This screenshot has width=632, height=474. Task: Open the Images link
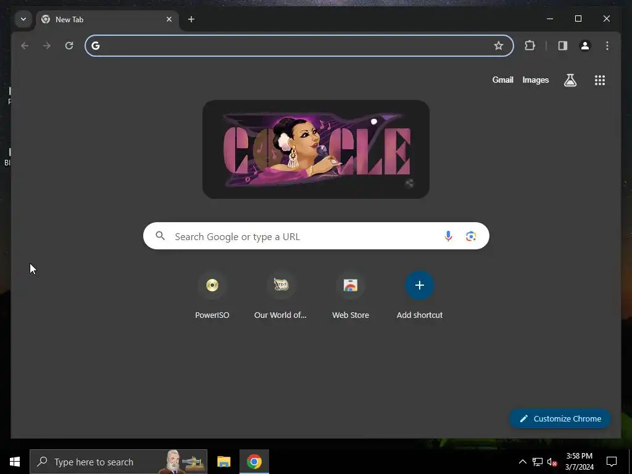(536, 80)
